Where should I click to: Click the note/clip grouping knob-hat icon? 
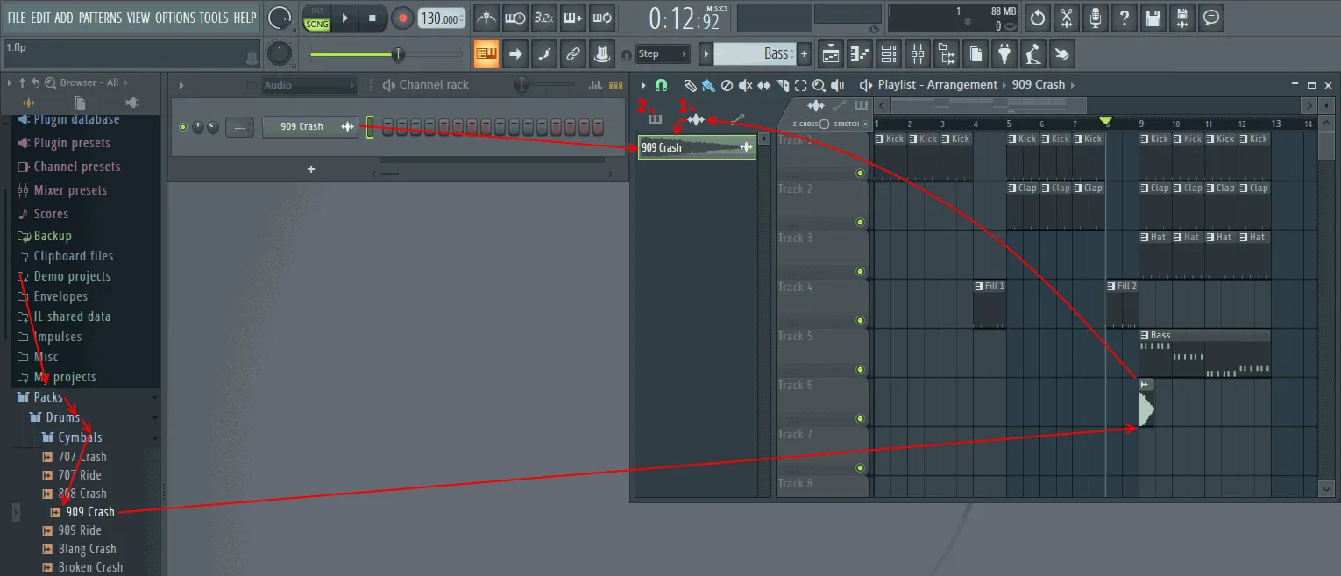601,54
